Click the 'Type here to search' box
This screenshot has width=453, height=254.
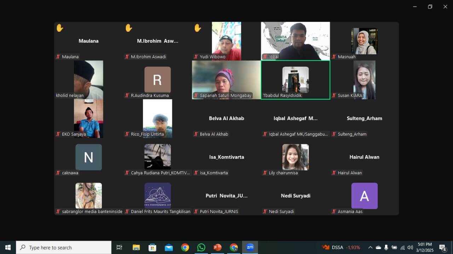[x=64, y=247]
